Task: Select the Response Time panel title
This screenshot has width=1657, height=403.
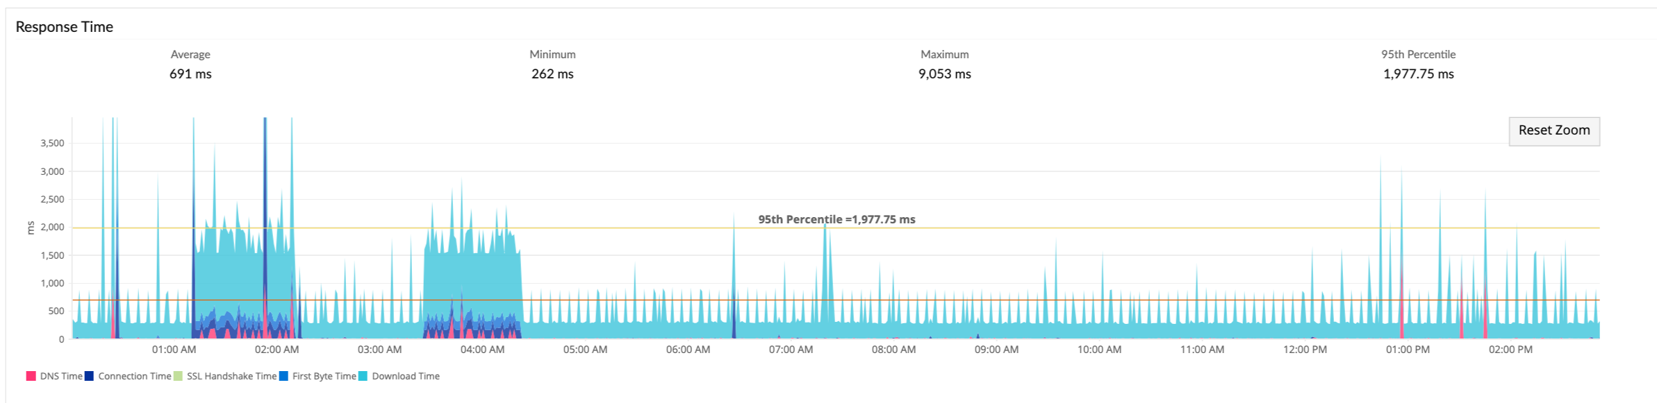Action: click(x=65, y=26)
